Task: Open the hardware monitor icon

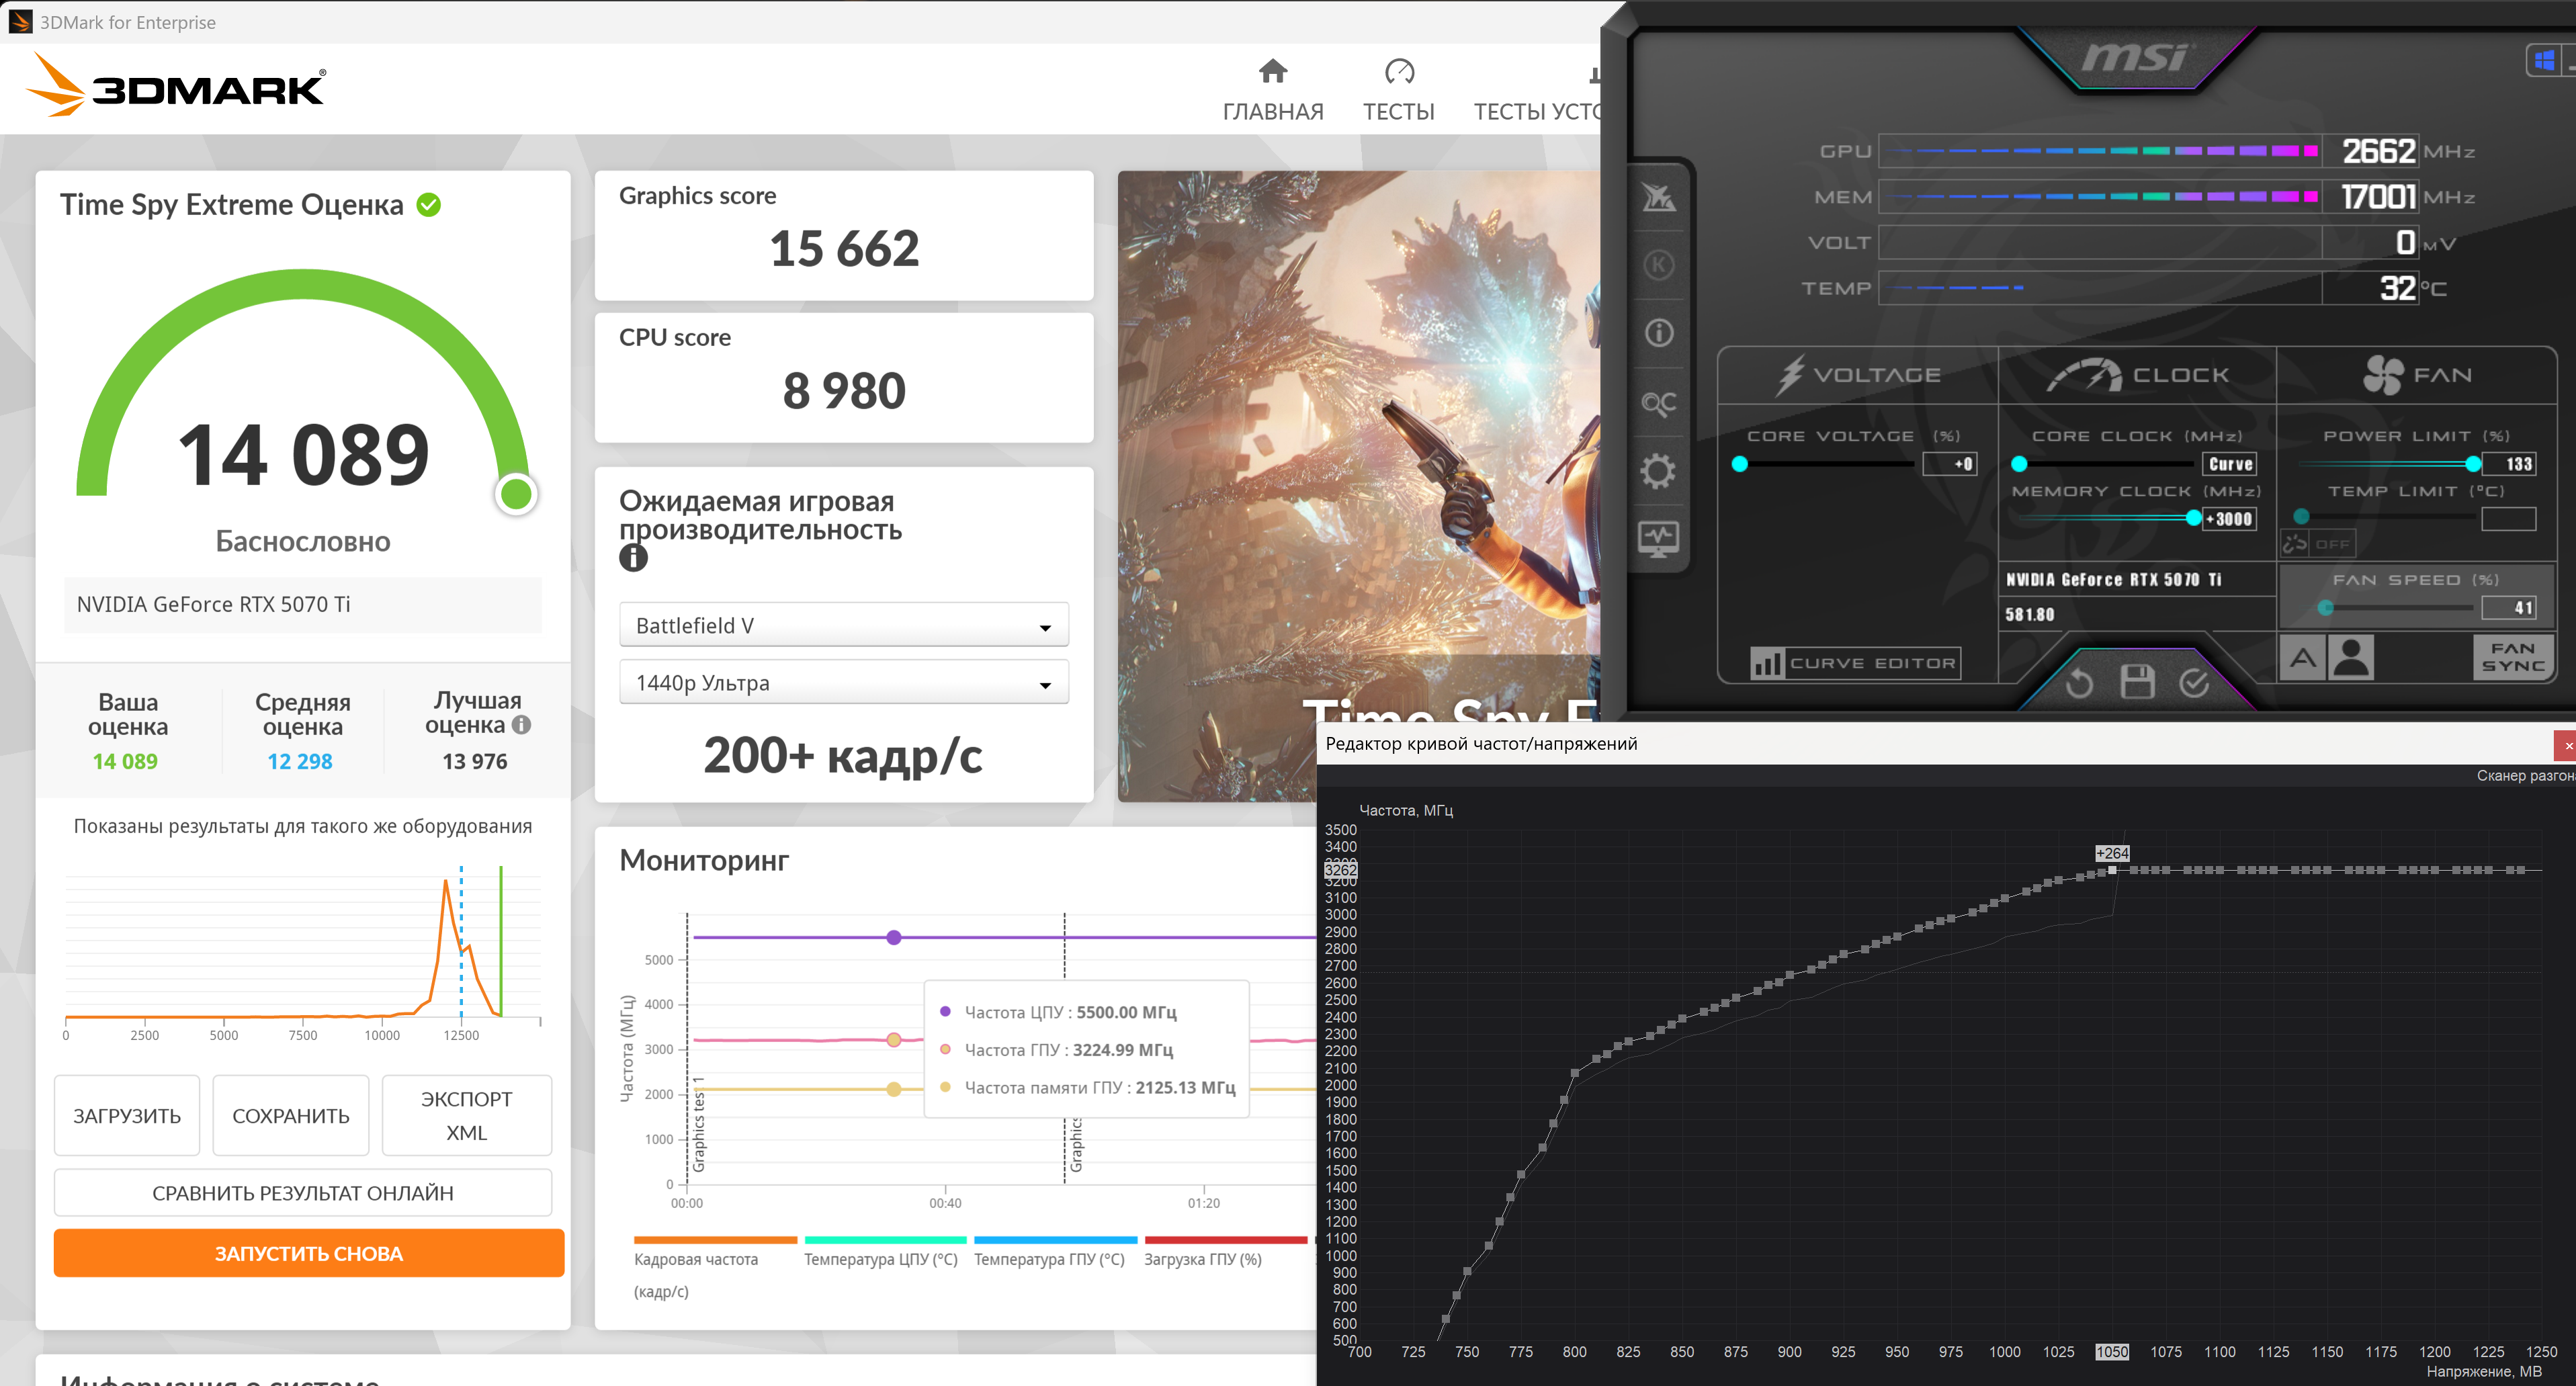Action: point(1658,539)
